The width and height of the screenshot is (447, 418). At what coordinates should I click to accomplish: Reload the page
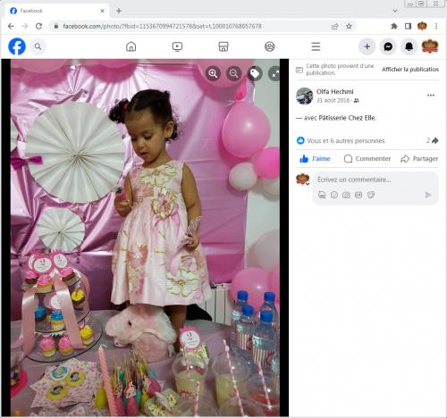(x=38, y=26)
